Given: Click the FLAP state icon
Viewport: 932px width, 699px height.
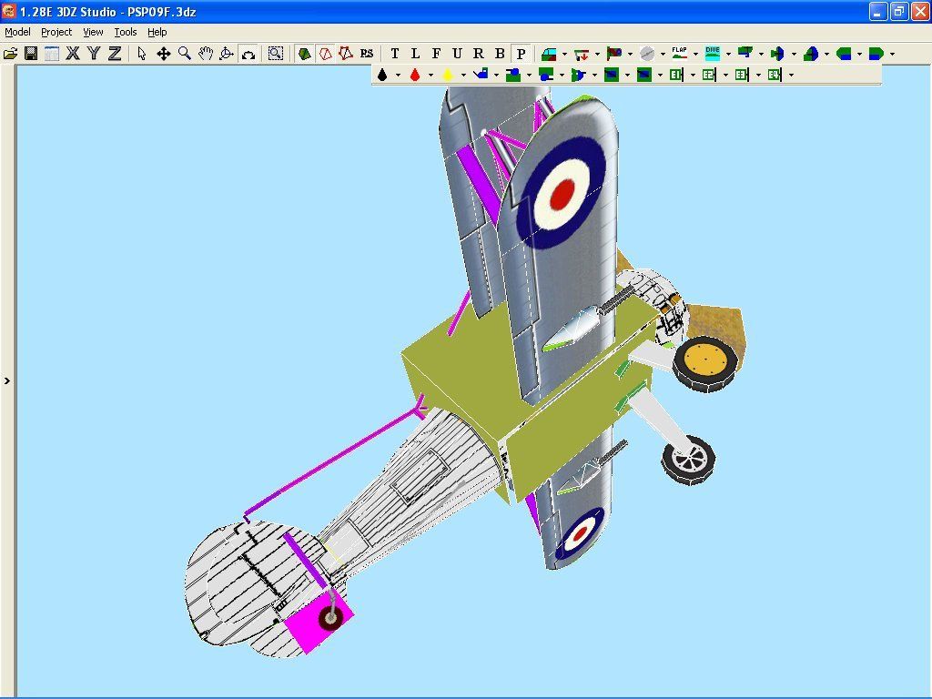Looking at the screenshot, I should (680, 54).
